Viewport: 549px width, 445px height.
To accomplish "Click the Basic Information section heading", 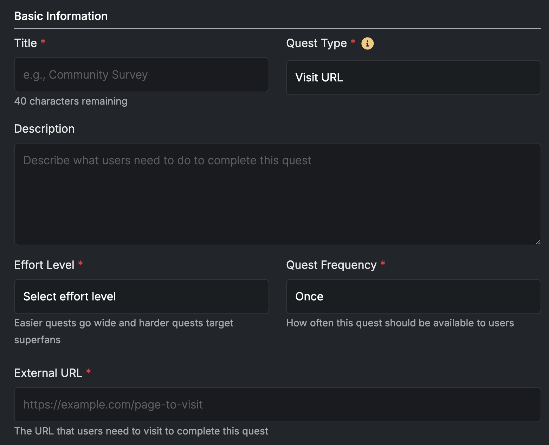I will click(x=61, y=16).
